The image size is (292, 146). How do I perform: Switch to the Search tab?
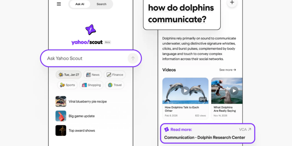(x=102, y=4)
